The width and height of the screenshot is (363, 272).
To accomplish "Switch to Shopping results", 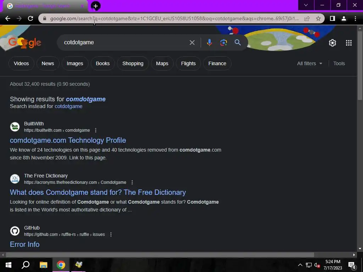I will click(133, 63).
